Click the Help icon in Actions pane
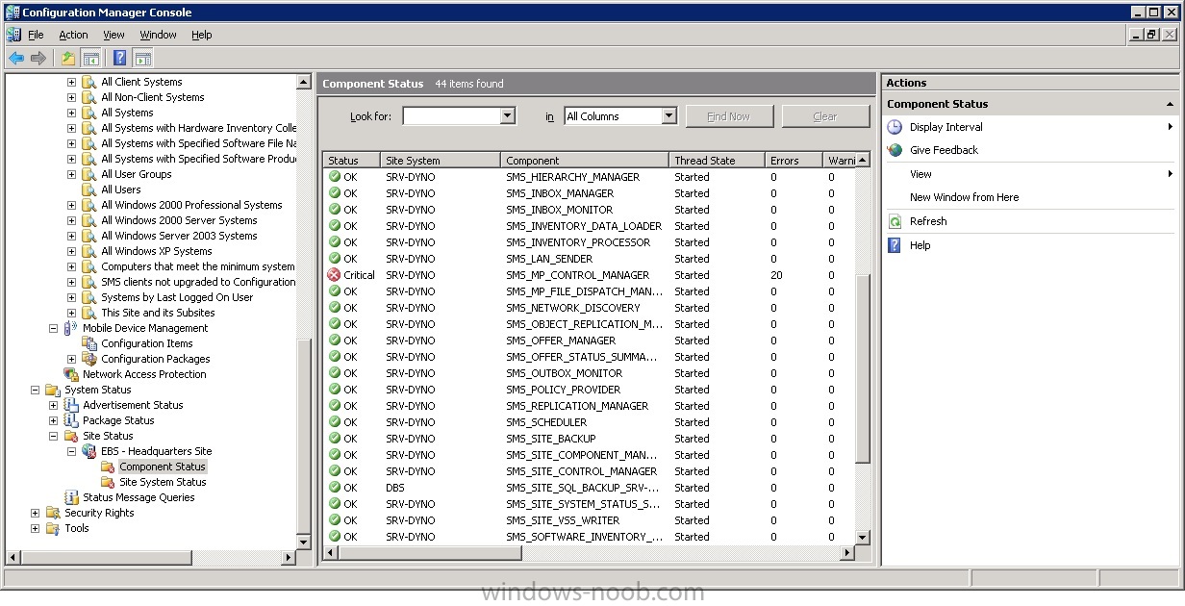The width and height of the screenshot is (1185, 606). tap(895, 245)
